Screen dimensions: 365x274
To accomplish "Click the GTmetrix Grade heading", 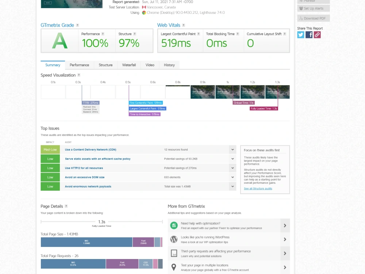I will pos(57,25).
